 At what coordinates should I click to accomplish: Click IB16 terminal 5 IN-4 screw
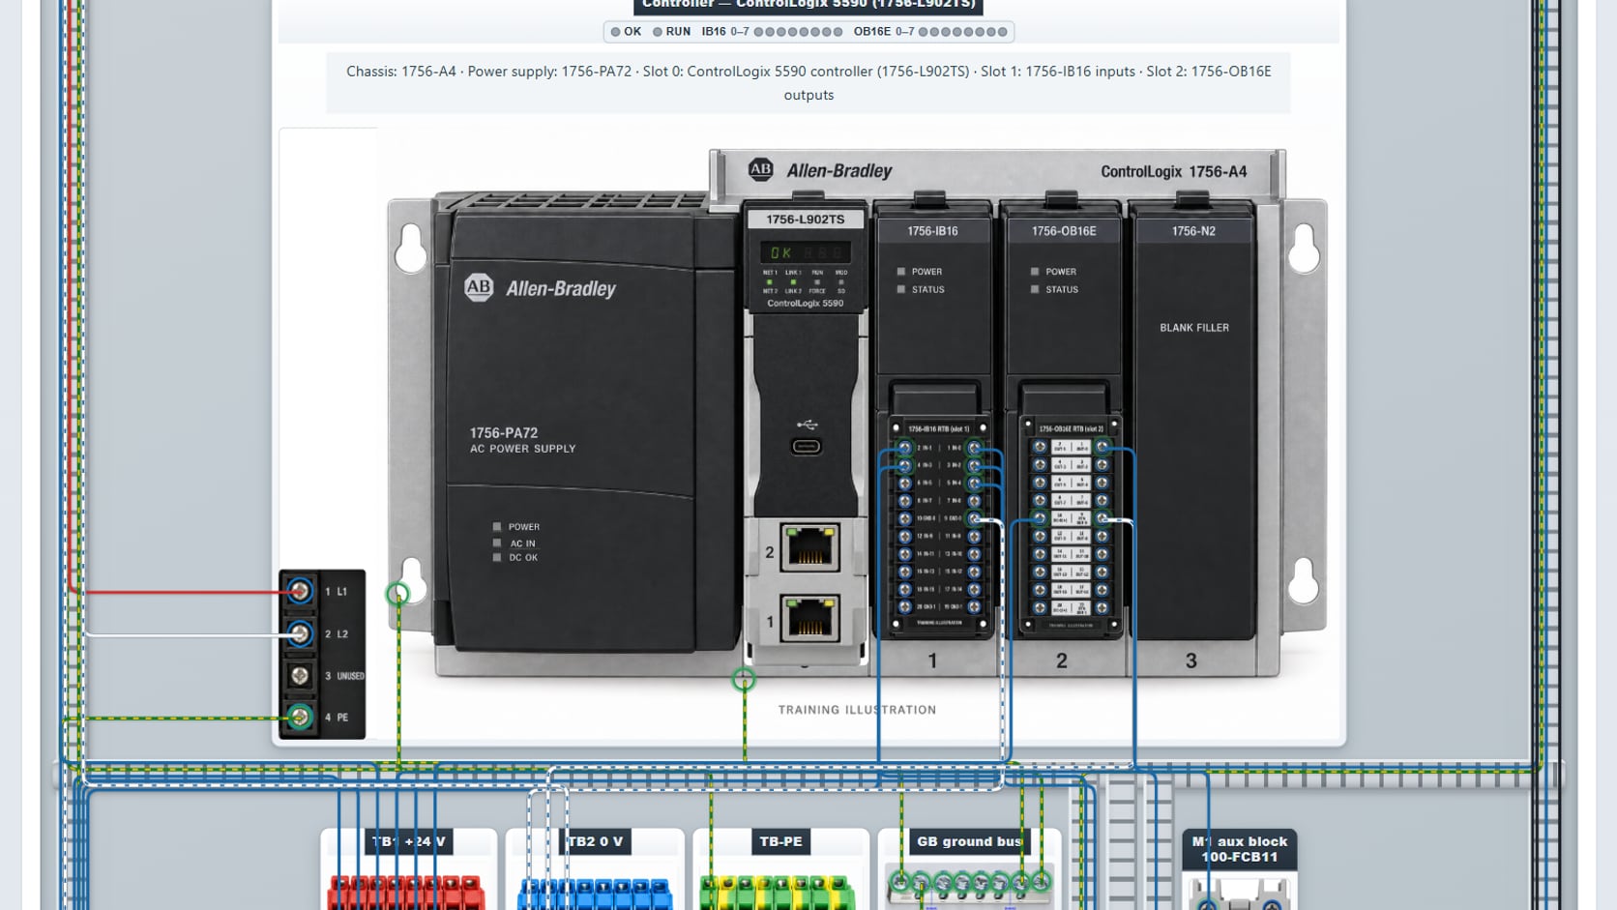tap(974, 484)
